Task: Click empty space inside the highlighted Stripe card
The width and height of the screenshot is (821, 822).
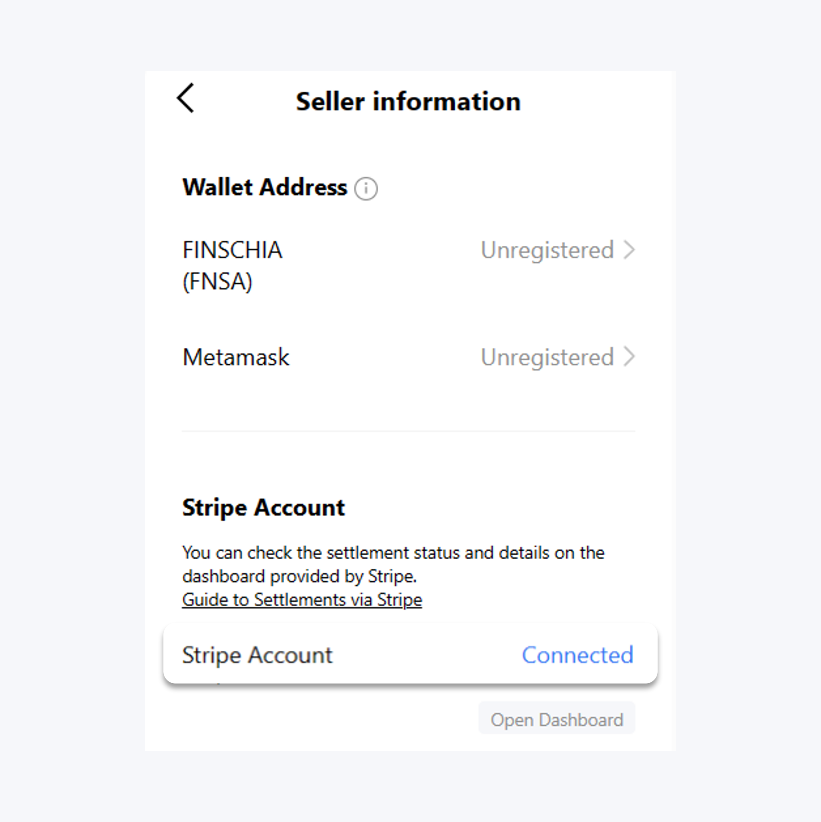Action: [425, 655]
